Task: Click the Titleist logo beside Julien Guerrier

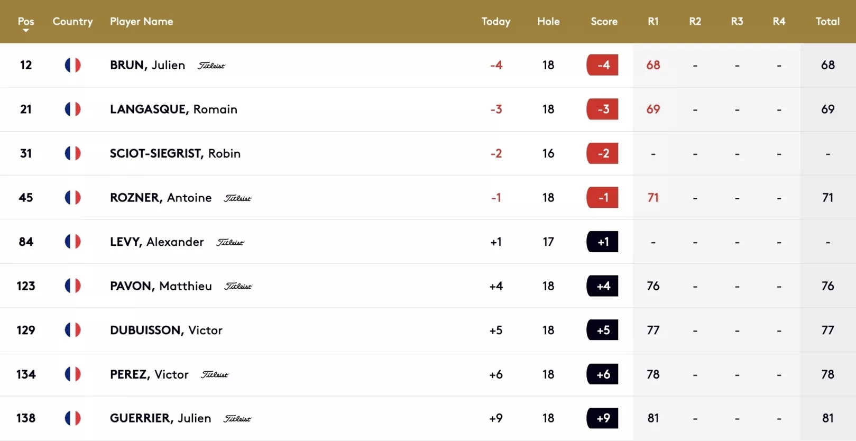Action: point(237,418)
